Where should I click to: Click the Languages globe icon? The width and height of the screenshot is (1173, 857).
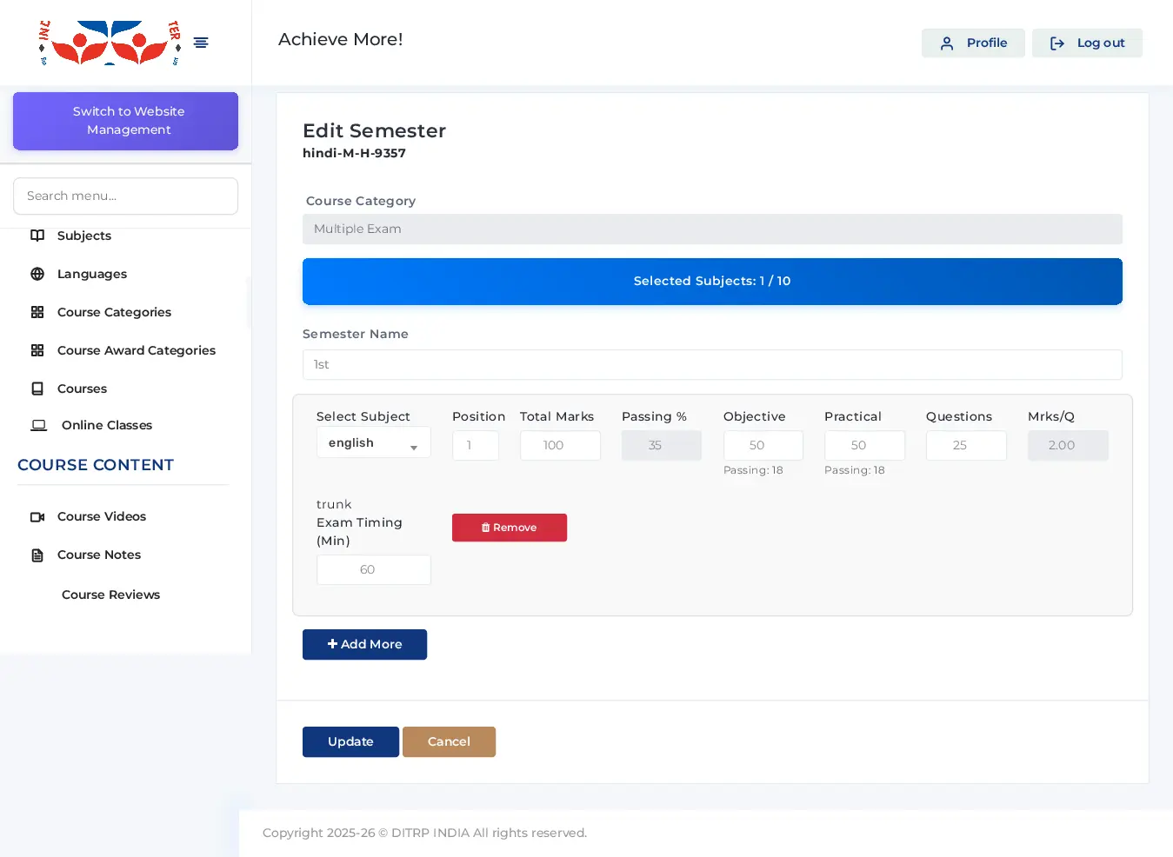coord(37,274)
